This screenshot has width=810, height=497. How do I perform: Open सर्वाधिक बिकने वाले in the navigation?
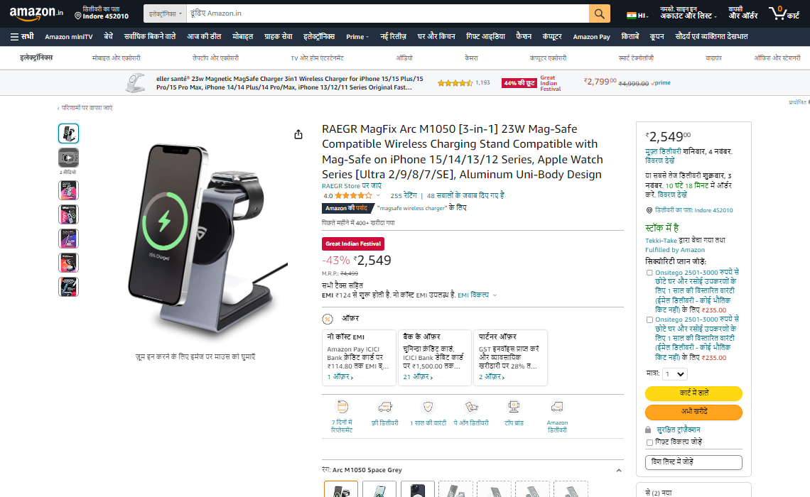pos(150,37)
